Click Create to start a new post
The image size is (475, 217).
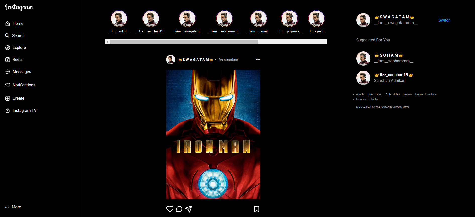coord(18,98)
